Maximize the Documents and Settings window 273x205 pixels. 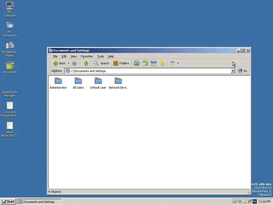tap(243, 50)
